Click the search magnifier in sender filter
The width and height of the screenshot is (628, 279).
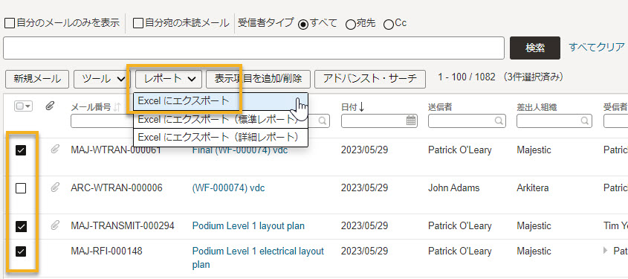(x=499, y=121)
